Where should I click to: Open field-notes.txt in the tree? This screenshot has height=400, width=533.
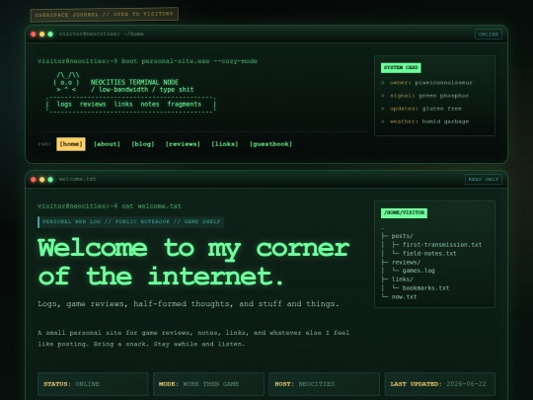pos(429,254)
